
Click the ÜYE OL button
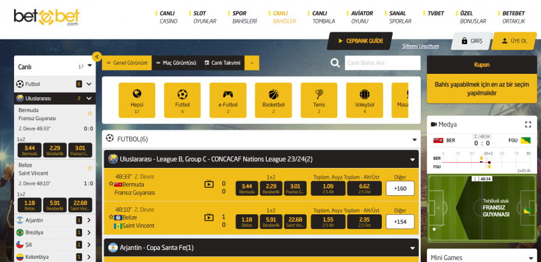click(514, 41)
